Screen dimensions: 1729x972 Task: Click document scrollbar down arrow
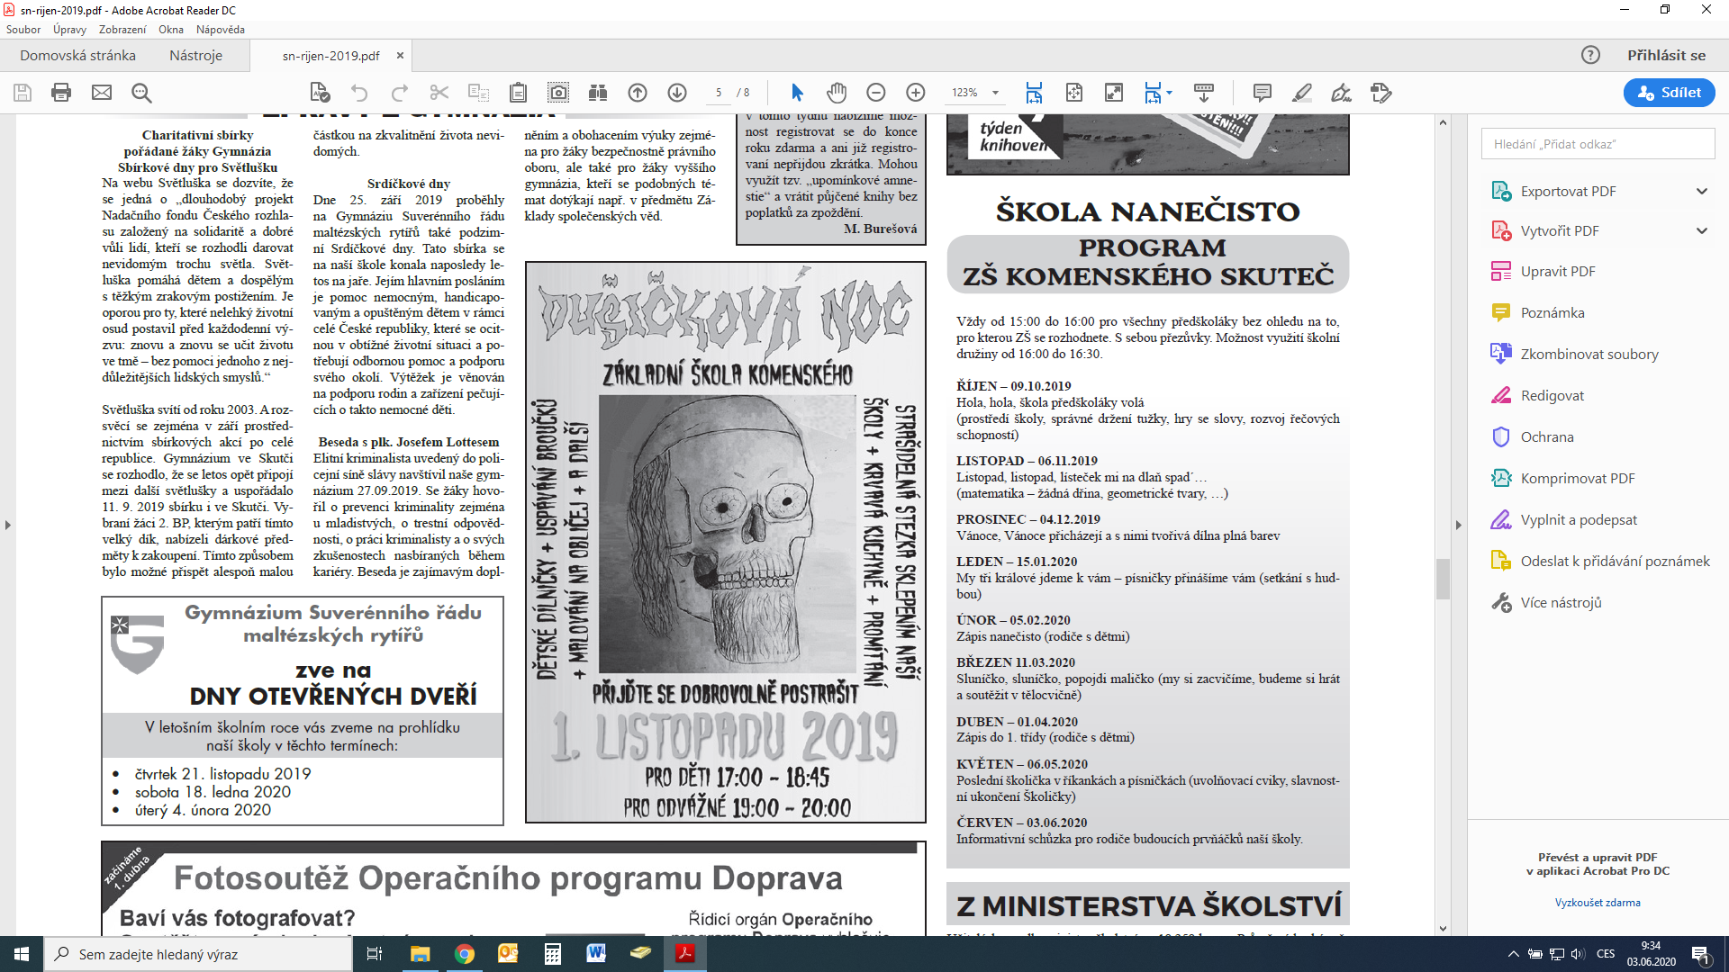tap(1443, 928)
